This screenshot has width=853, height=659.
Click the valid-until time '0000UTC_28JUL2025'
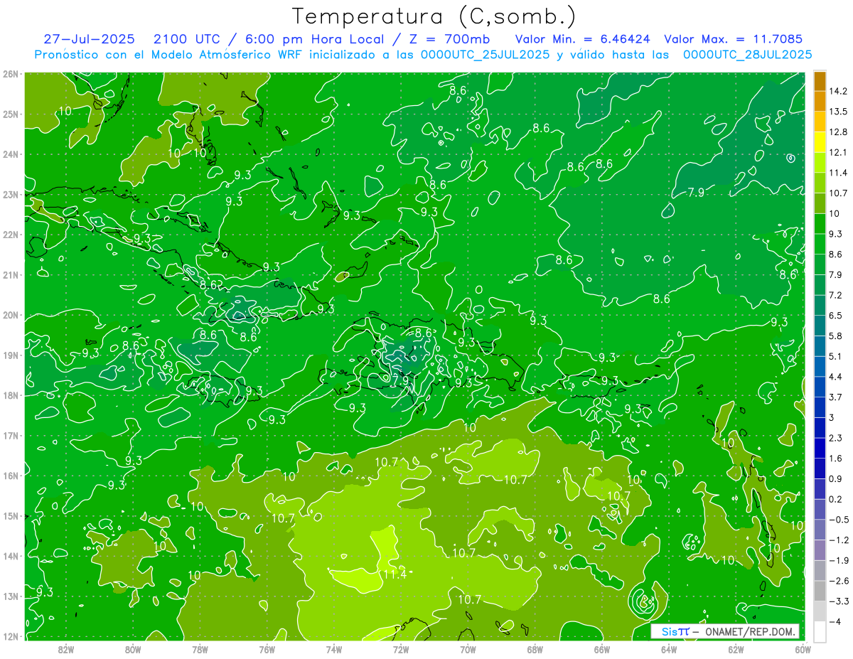747,54
